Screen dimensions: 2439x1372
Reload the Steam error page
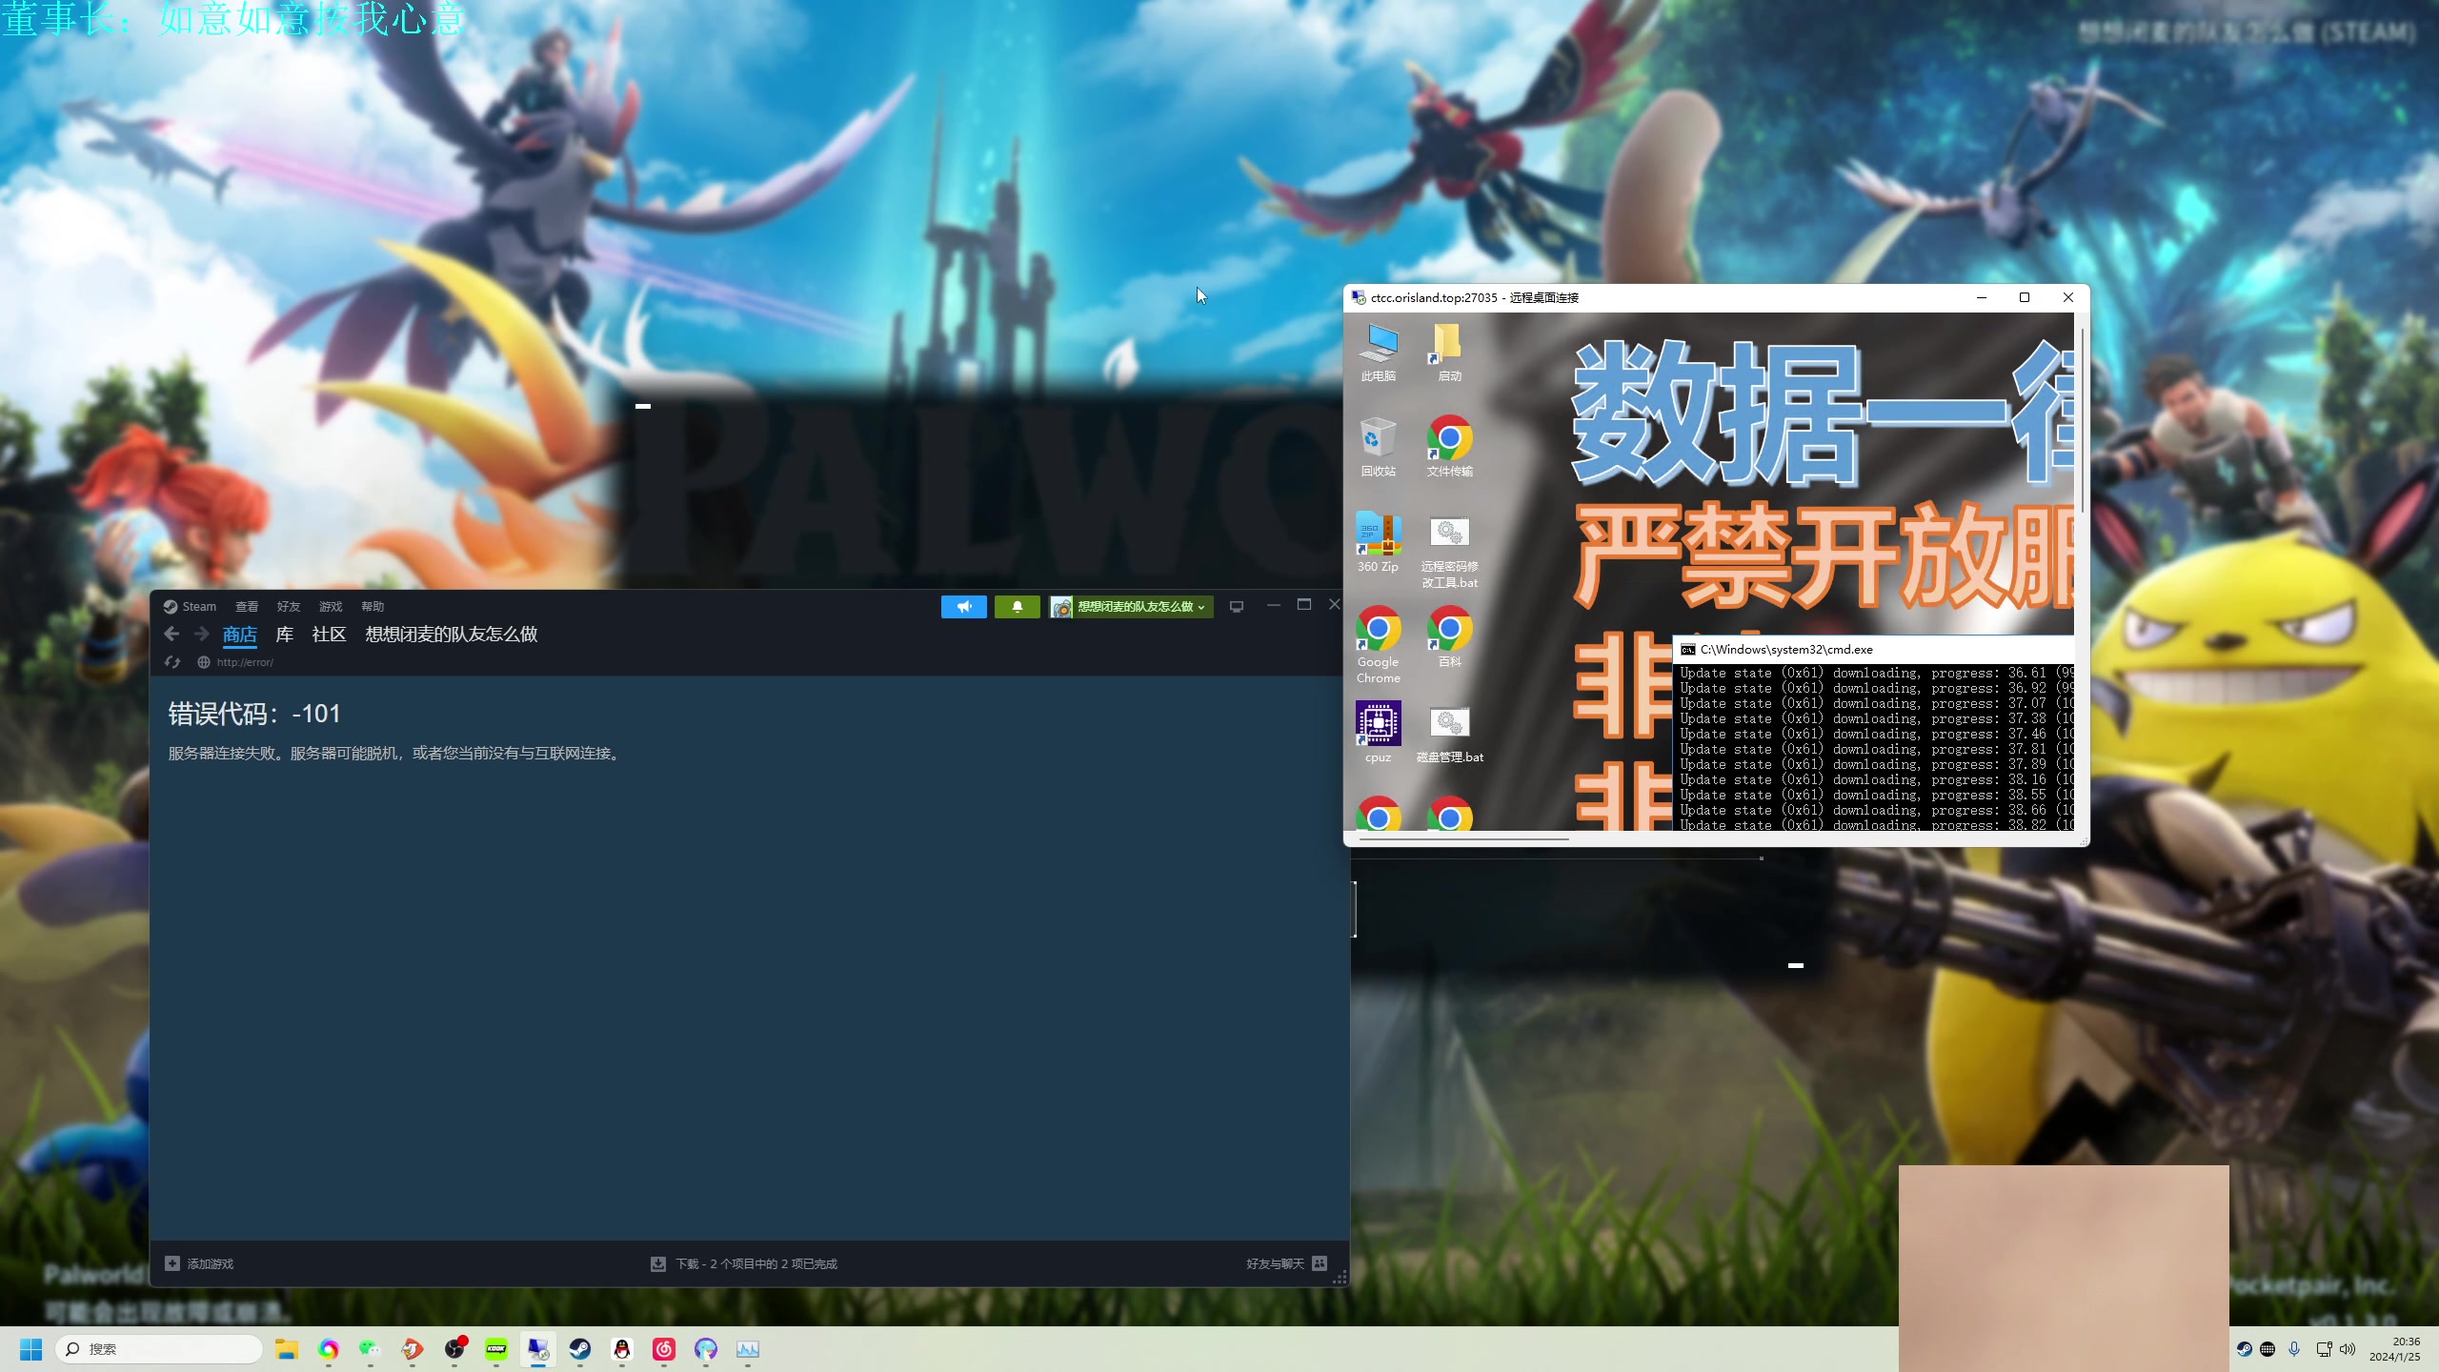pos(172,662)
